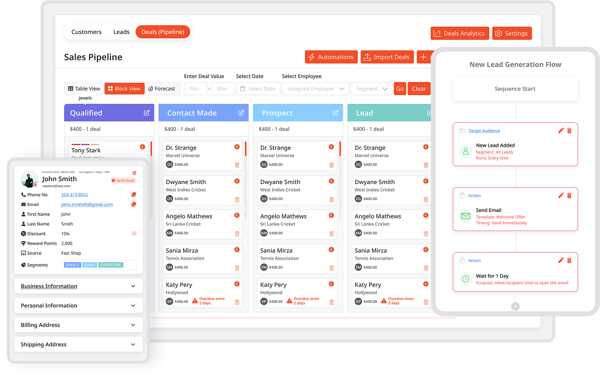Screen dimensions: 600x377
Task: Expand Personal Information section
Action: pos(79,305)
